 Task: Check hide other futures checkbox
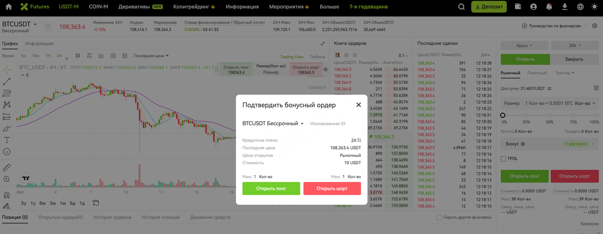point(439,218)
